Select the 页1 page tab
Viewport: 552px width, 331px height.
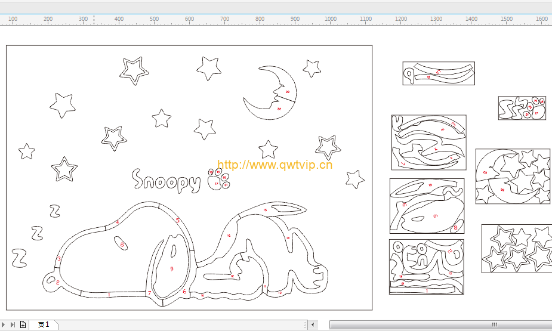(44, 324)
